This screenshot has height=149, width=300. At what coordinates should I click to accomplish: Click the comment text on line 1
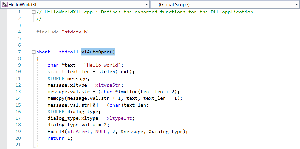[x=146, y=12]
